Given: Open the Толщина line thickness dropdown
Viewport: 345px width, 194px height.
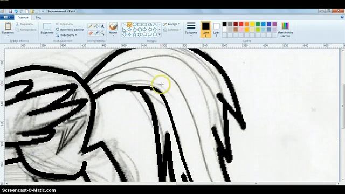Looking at the screenshot, I should (191, 30).
